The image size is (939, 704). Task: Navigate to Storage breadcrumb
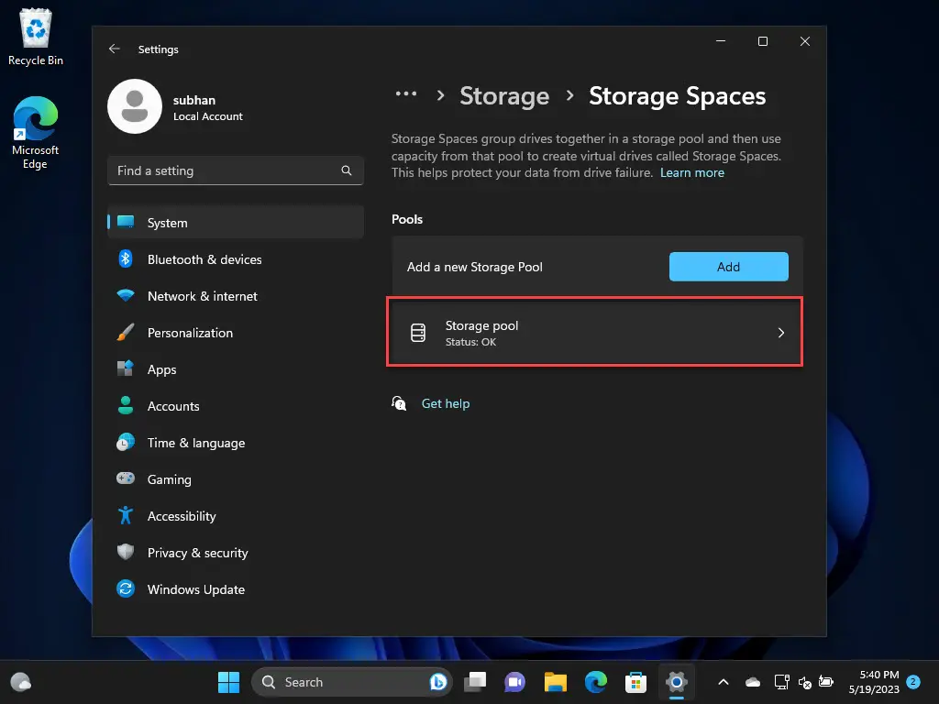pos(504,95)
